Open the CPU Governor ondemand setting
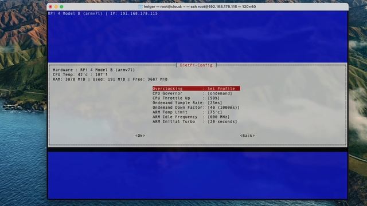This screenshot has height=206, width=367. [193, 93]
